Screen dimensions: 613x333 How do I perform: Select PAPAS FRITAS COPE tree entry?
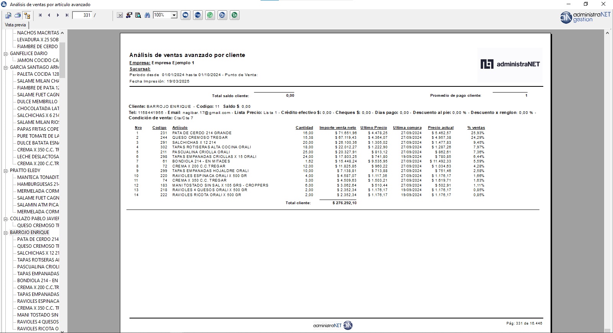click(x=38, y=129)
